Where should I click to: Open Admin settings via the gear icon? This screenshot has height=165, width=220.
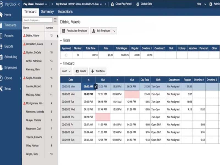[x=211, y=4]
